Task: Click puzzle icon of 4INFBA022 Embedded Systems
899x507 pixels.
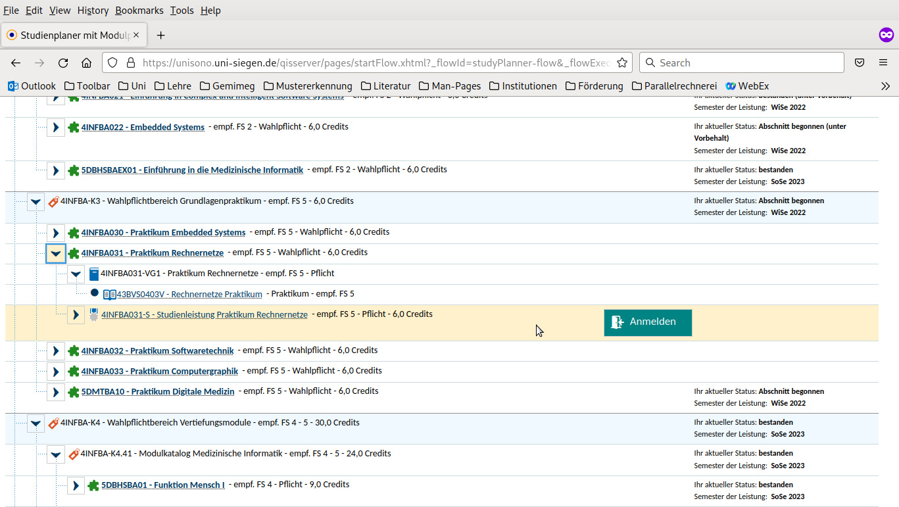Action: (x=74, y=127)
